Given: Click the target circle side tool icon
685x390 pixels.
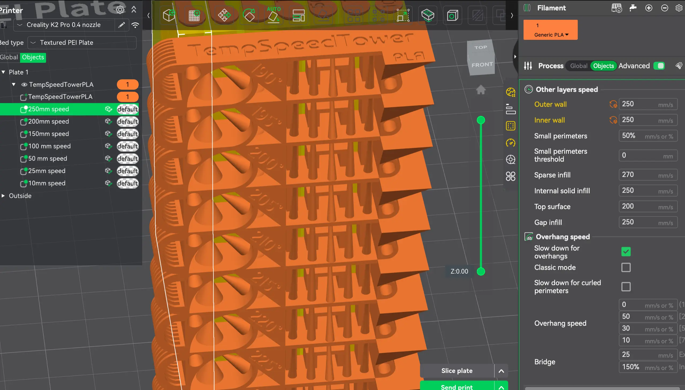Looking at the screenshot, I should pyautogui.click(x=510, y=160).
